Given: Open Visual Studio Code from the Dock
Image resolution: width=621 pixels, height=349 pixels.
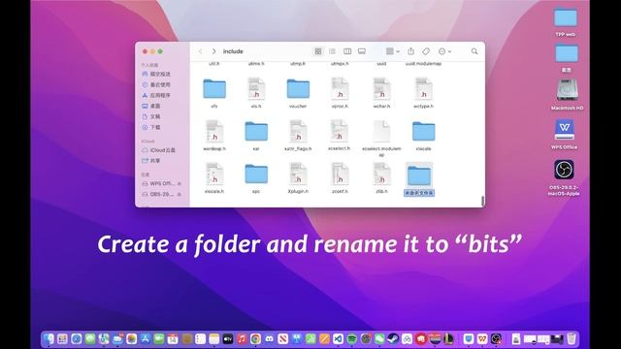Looking at the screenshot, I should pyautogui.click(x=338, y=338).
